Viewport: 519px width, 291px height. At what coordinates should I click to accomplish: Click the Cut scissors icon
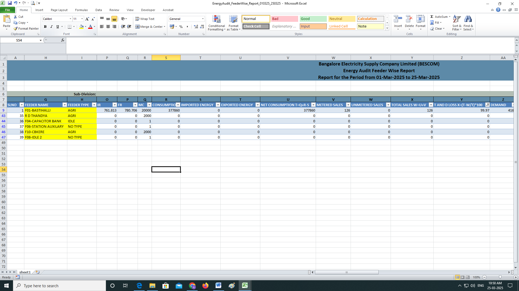point(15,17)
